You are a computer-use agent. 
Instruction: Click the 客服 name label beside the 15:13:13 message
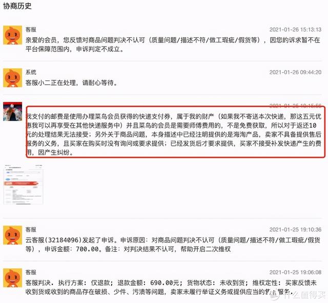pos(31,30)
